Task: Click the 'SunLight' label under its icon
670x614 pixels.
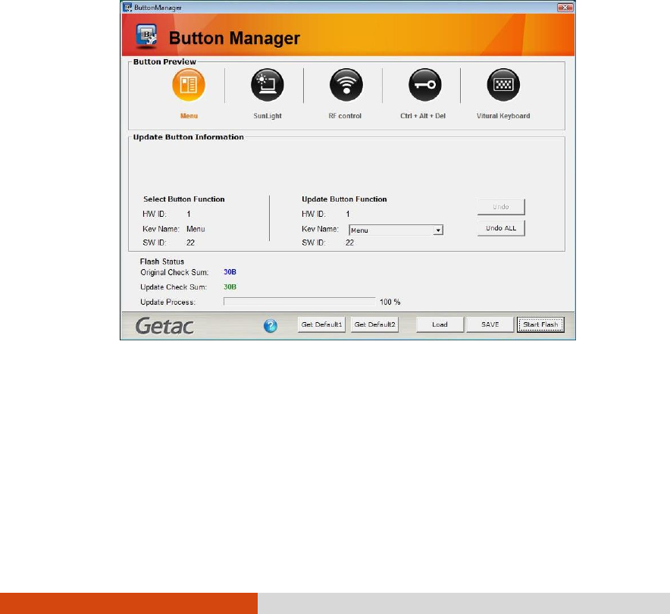Action: [x=268, y=116]
